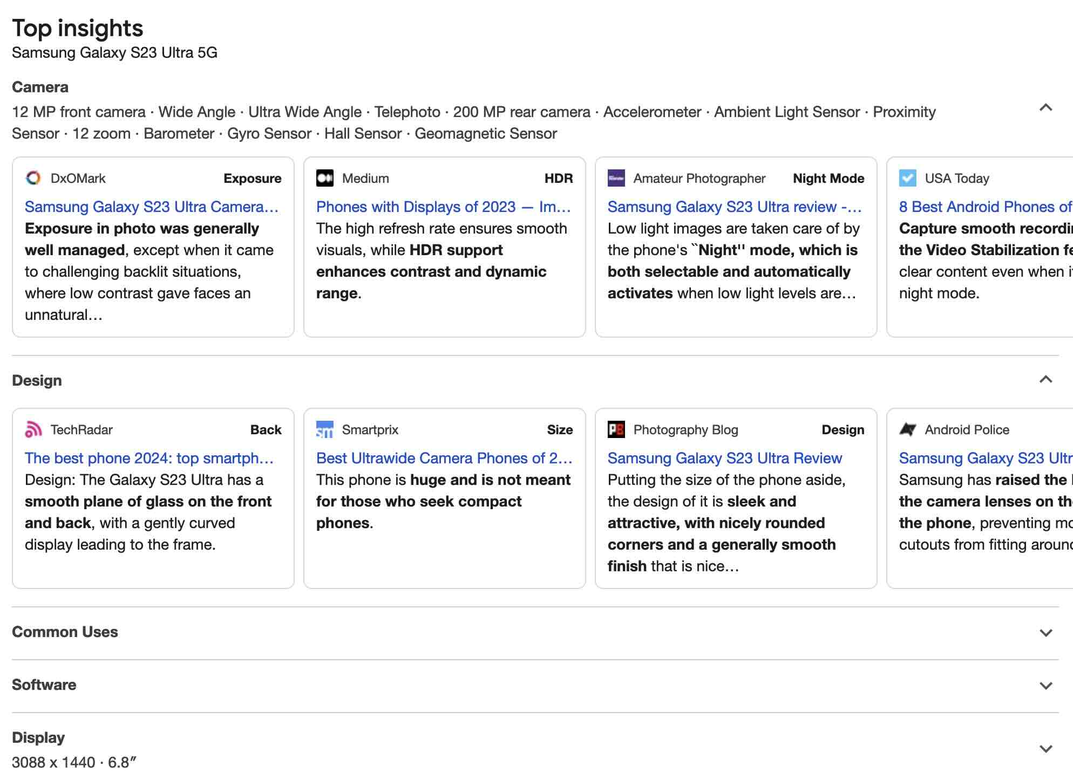
Task: Click the Common Uses heading
Action: [65, 632]
